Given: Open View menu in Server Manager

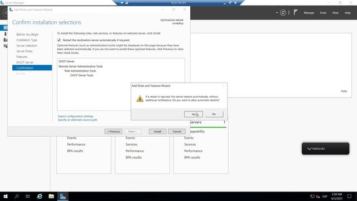Looking at the screenshot, I should [x=335, y=13].
